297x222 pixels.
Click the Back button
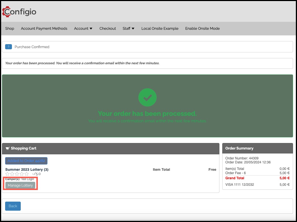pyautogui.click(x=13, y=206)
